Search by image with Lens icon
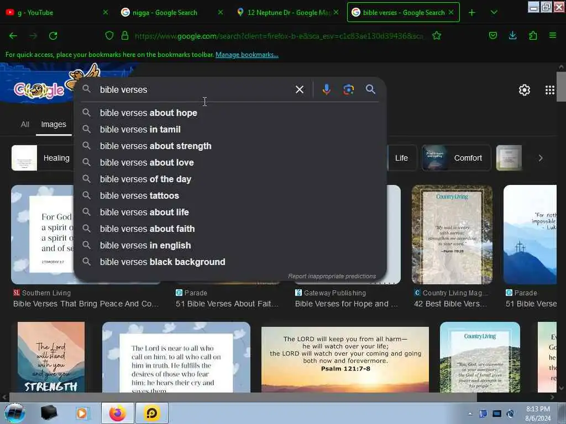Viewport: 566px width, 424px height. tap(348, 89)
